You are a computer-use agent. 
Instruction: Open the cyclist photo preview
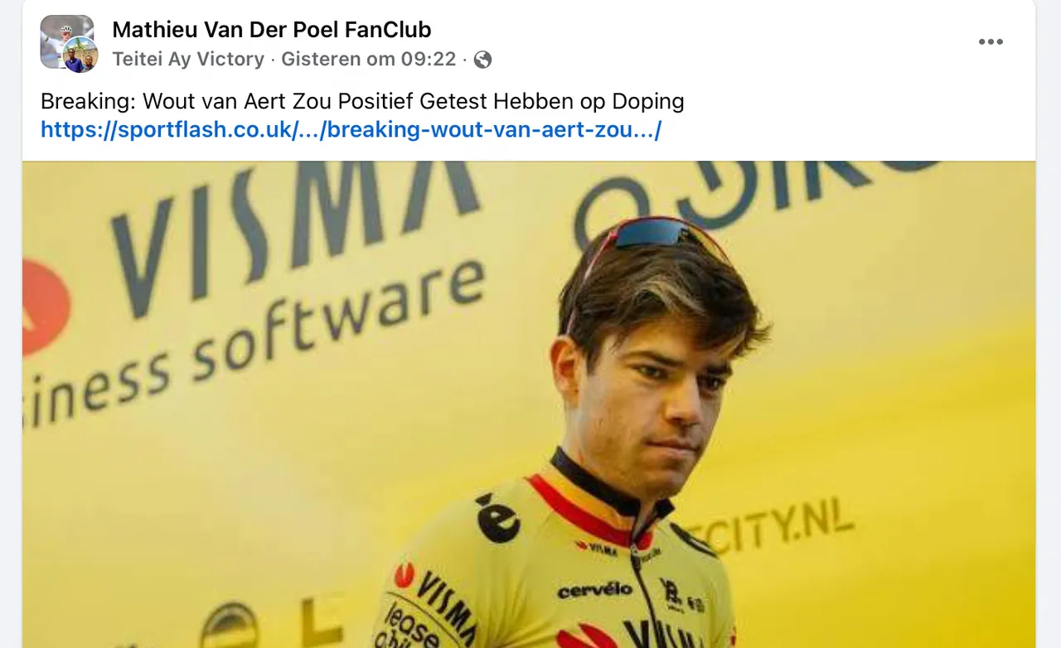point(529,404)
